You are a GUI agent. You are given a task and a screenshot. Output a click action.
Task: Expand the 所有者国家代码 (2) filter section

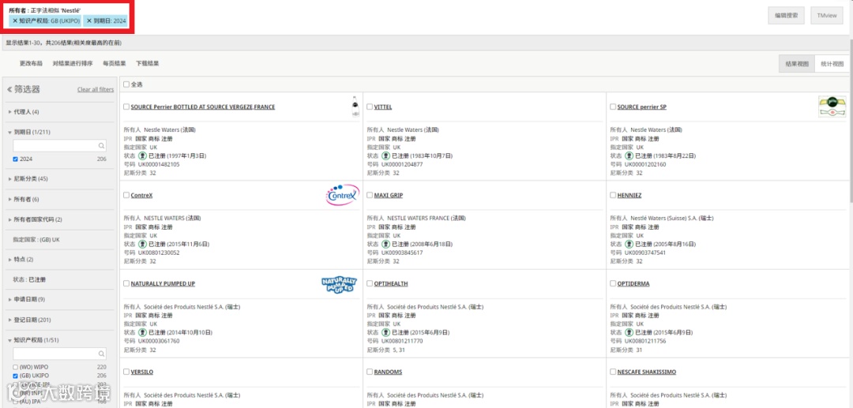click(x=36, y=219)
